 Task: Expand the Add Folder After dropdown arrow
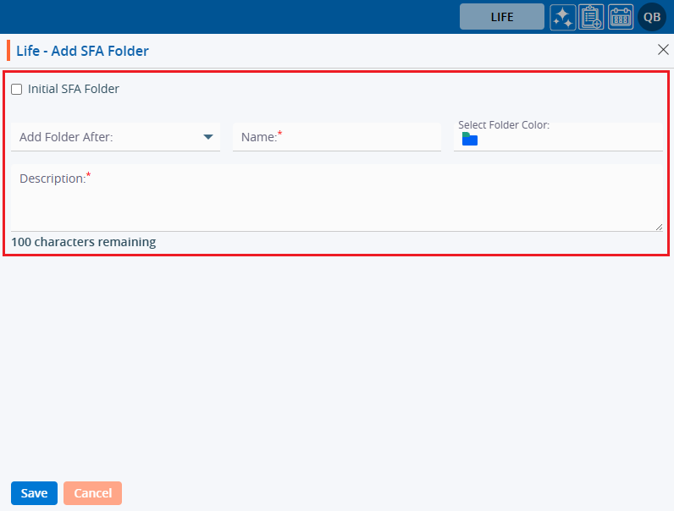point(208,137)
